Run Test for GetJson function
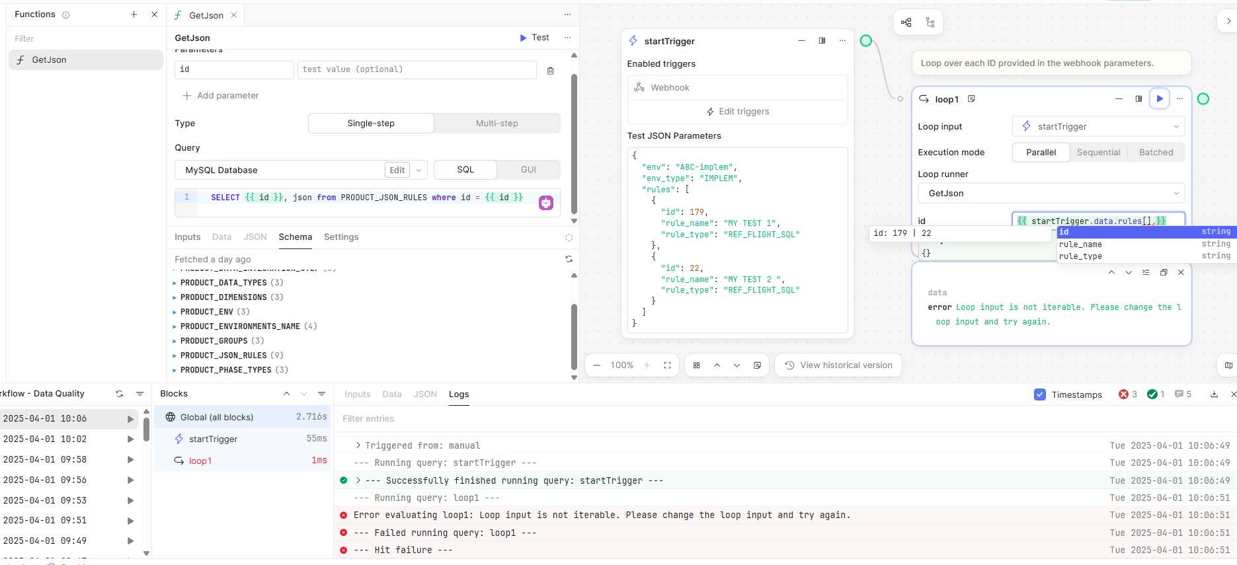Viewport: 1237px width, 565px height. [x=535, y=38]
